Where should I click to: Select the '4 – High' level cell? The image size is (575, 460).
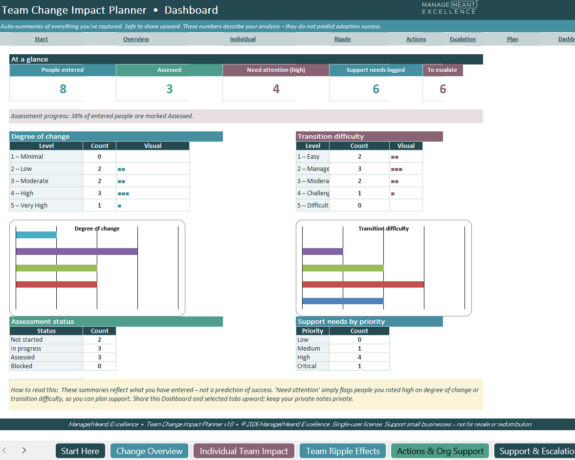pyautogui.click(x=46, y=193)
